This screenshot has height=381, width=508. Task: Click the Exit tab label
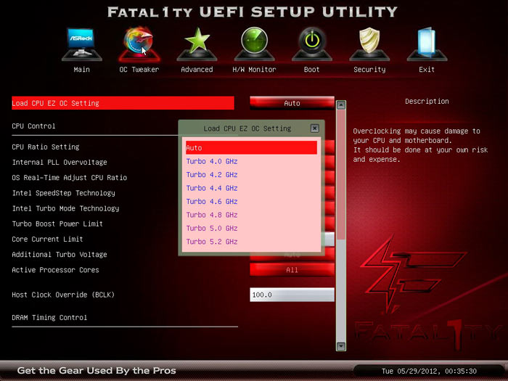[427, 70]
